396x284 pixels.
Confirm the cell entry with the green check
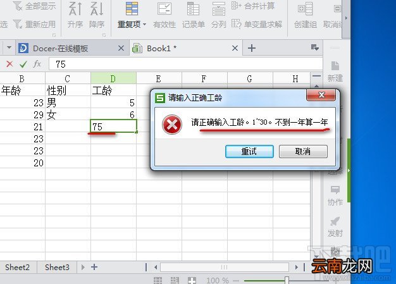(x=23, y=64)
